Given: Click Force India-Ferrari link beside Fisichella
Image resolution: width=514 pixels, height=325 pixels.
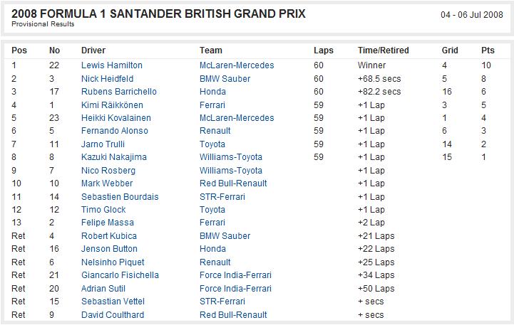Looking at the screenshot, I should tap(235, 275).
